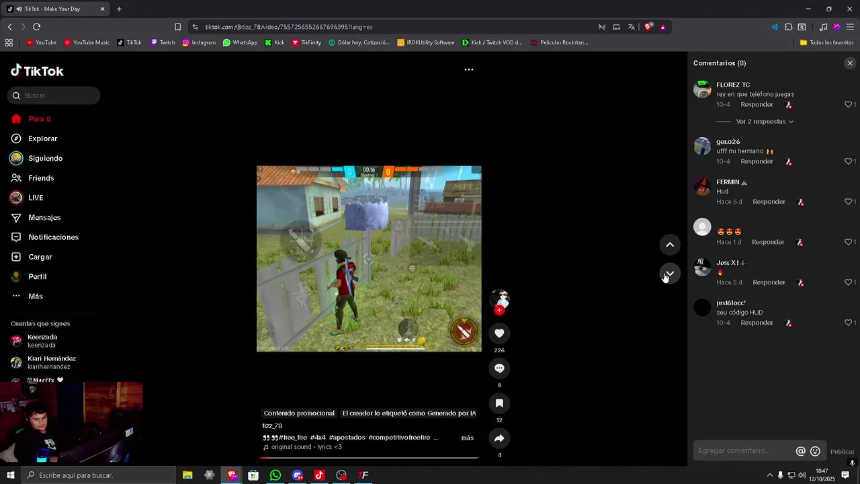Open YouTube Music bookmark
This screenshot has height=484, width=860.
coord(87,42)
